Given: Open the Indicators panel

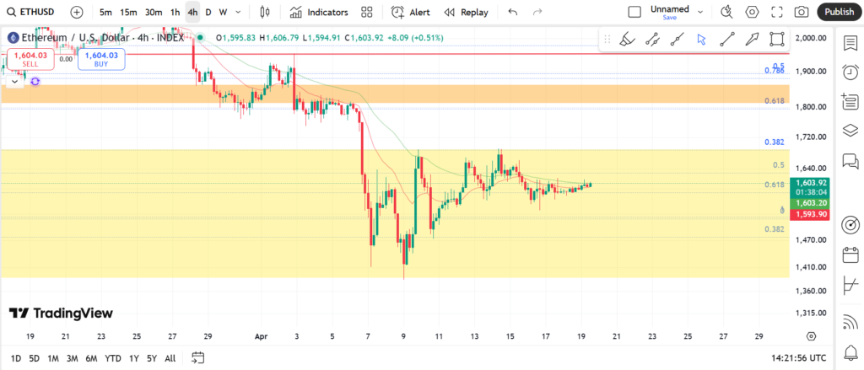Looking at the screenshot, I should pyautogui.click(x=318, y=13).
